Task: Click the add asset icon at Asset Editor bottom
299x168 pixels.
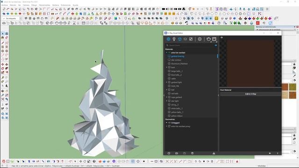Action: [x=169, y=153]
